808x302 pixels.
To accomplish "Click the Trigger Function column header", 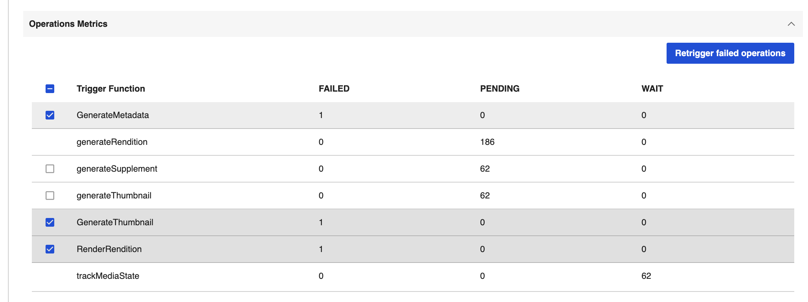I will pos(111,88).
